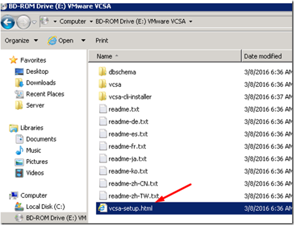Click Local Disk (C:) label
The width and height of the screenshot is (294, 225).
[x=46, y=207]
